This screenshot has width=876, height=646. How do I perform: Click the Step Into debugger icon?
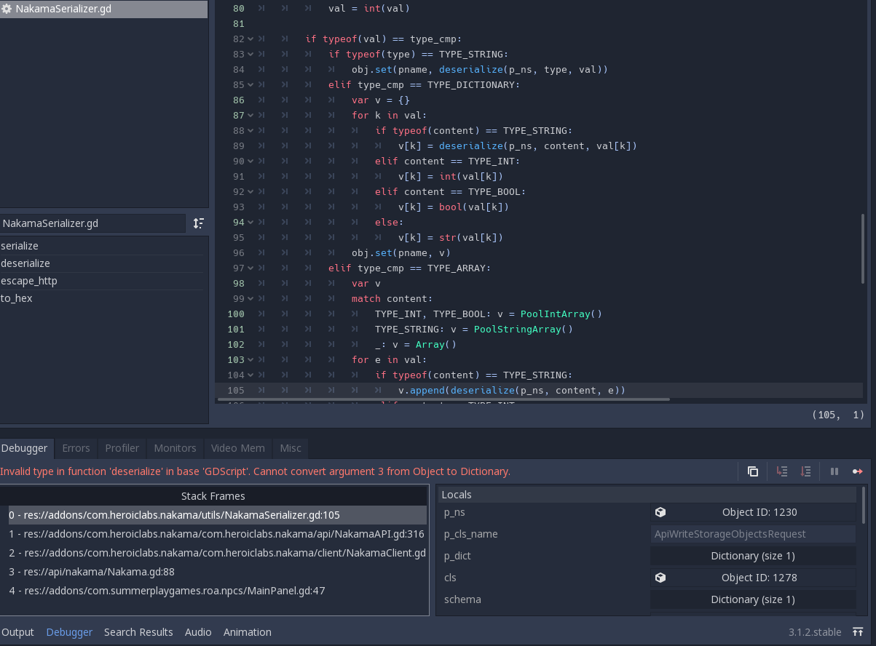(782, 471)
